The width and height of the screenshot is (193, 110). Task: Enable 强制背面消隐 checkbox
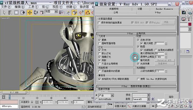pos(99,43)
